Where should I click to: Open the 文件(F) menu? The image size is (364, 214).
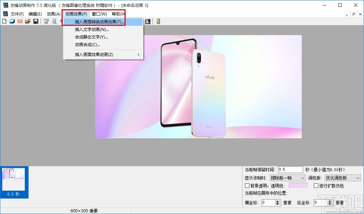click(17, 14)
